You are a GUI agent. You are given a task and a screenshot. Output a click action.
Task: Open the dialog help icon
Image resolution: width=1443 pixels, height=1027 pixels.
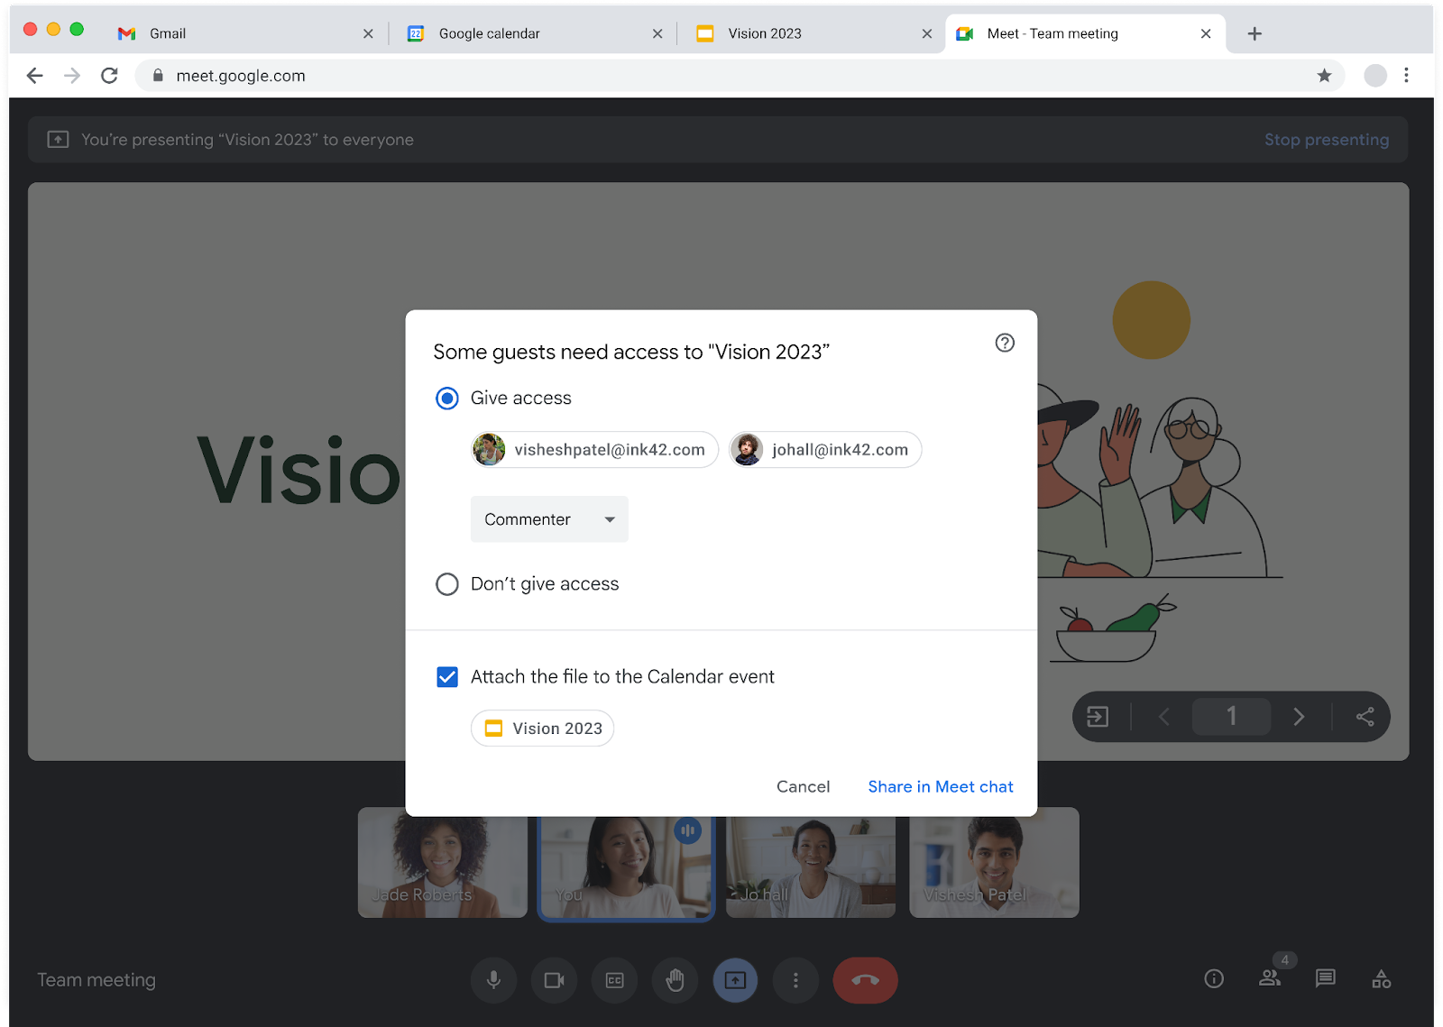tap(1005, 344)
